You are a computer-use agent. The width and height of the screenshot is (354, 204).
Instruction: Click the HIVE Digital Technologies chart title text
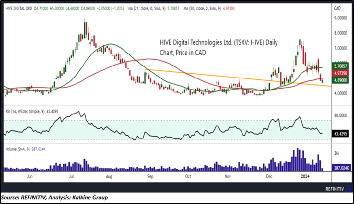(x=218, y=47)
